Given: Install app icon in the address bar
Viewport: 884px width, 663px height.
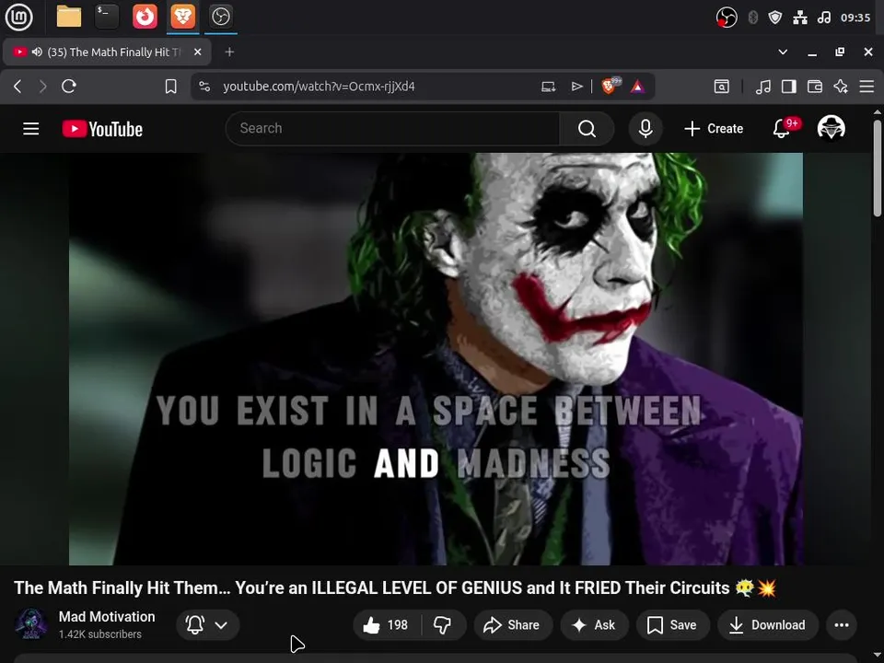Looking at the screenshot, I should pos(548,87).
